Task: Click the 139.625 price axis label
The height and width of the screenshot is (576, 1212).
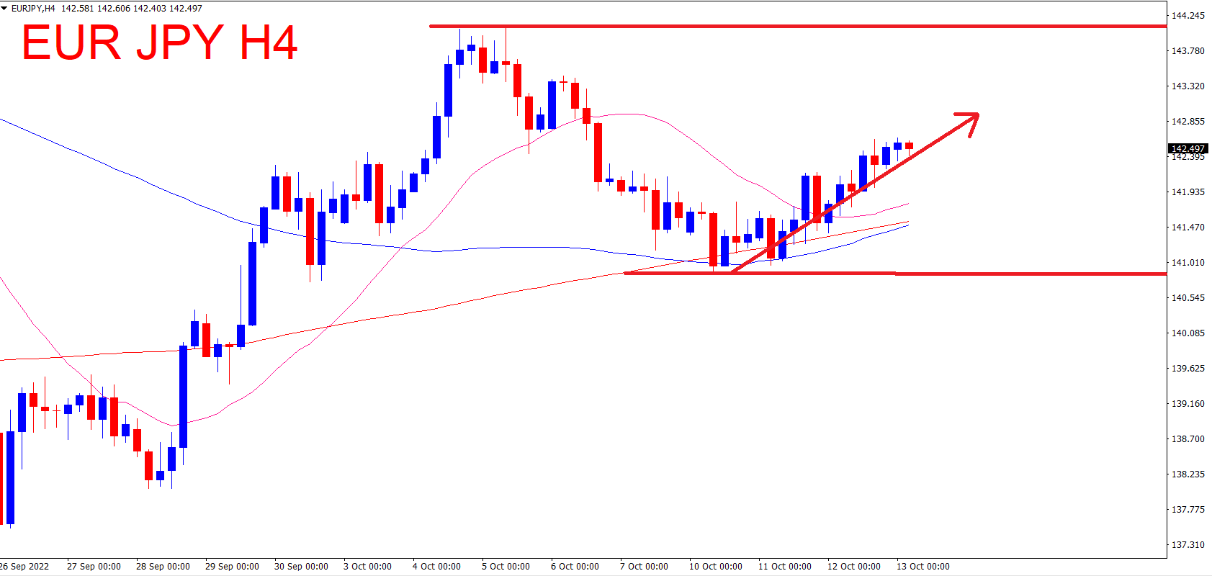Action: [x=1188, y=368]
